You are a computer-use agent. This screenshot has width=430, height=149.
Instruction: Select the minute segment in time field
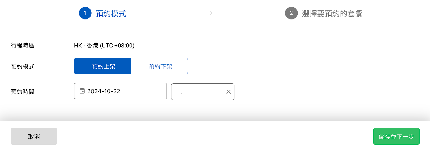point(185,92)
